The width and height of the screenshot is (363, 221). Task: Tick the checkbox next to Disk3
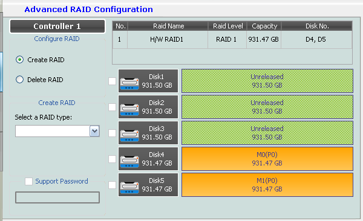(x=113, y=133)
